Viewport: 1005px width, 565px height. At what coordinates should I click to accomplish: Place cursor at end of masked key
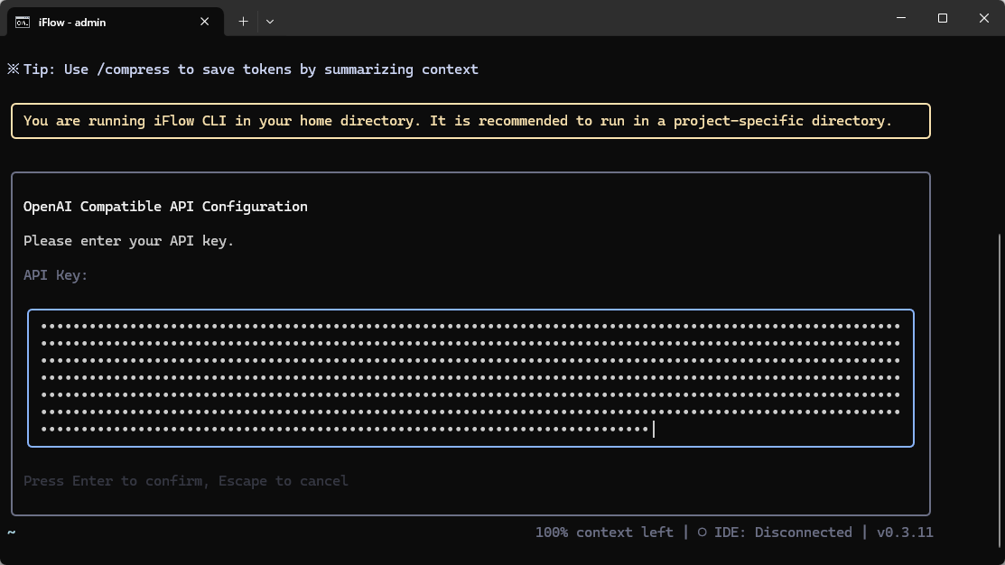point(653,430)
